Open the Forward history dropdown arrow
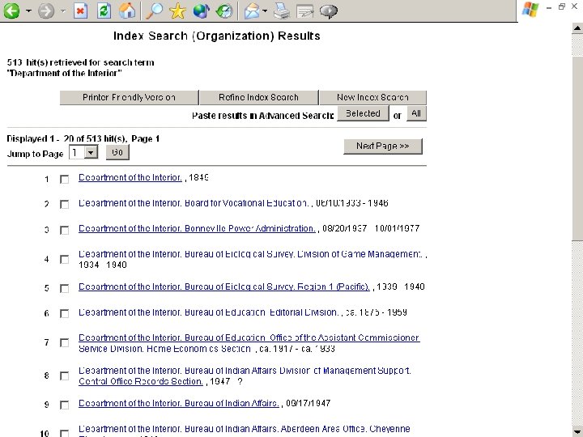This screenshot has width=583, height=437. click(63, 11)
